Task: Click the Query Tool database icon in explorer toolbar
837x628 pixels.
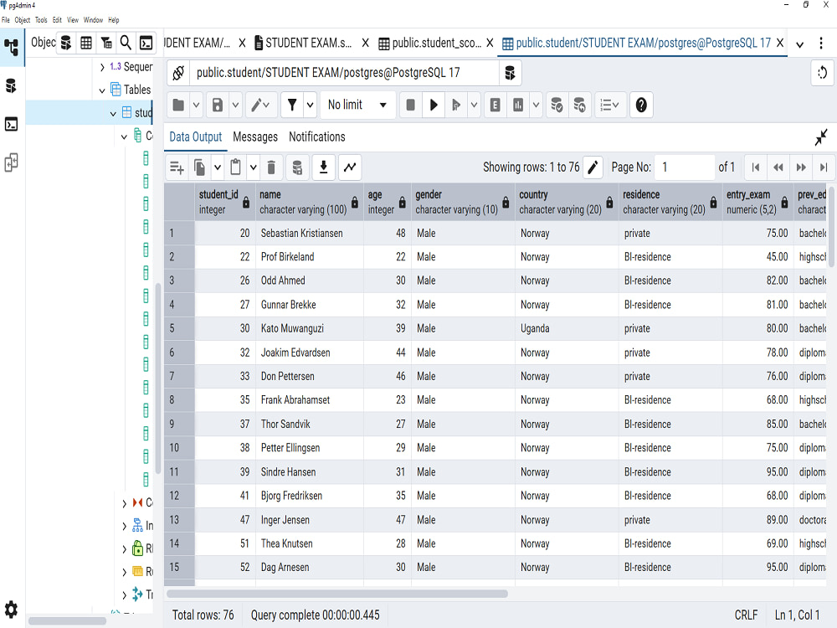Action: pyautogui.click(x=66, y=43)
